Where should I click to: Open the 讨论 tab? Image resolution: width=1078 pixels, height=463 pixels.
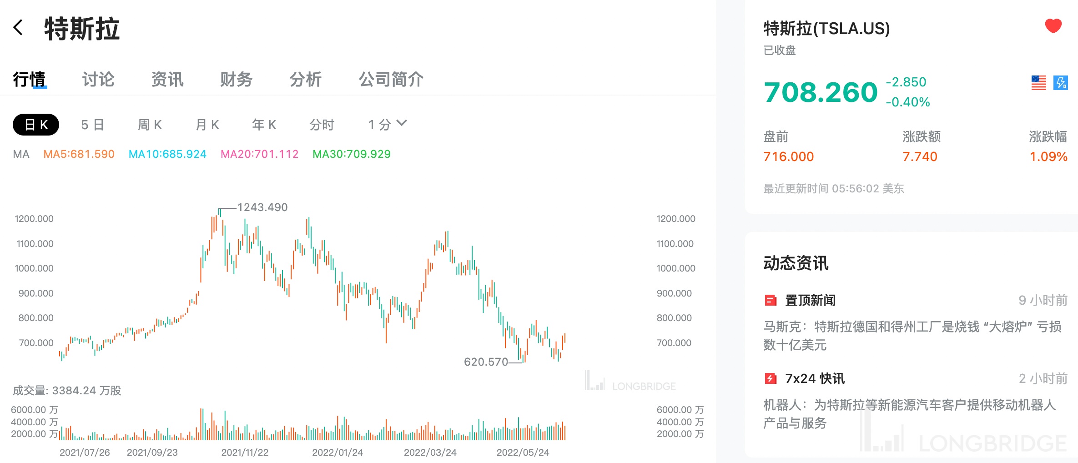pyautogui.click(x=98, y=80)
